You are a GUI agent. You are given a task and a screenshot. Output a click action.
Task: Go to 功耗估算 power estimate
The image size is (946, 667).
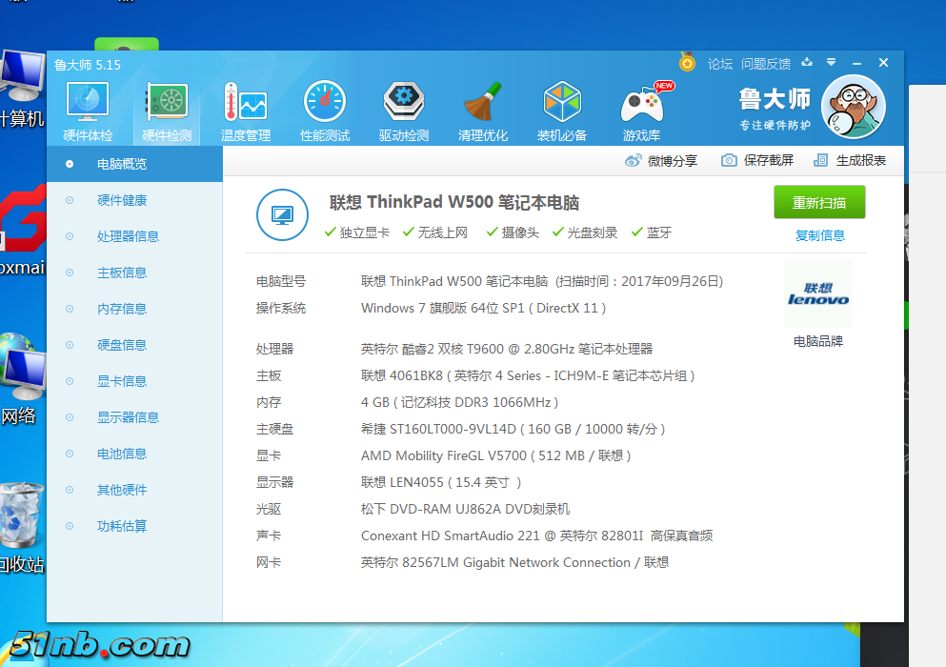pyautogui.click(x=122, y=526)
